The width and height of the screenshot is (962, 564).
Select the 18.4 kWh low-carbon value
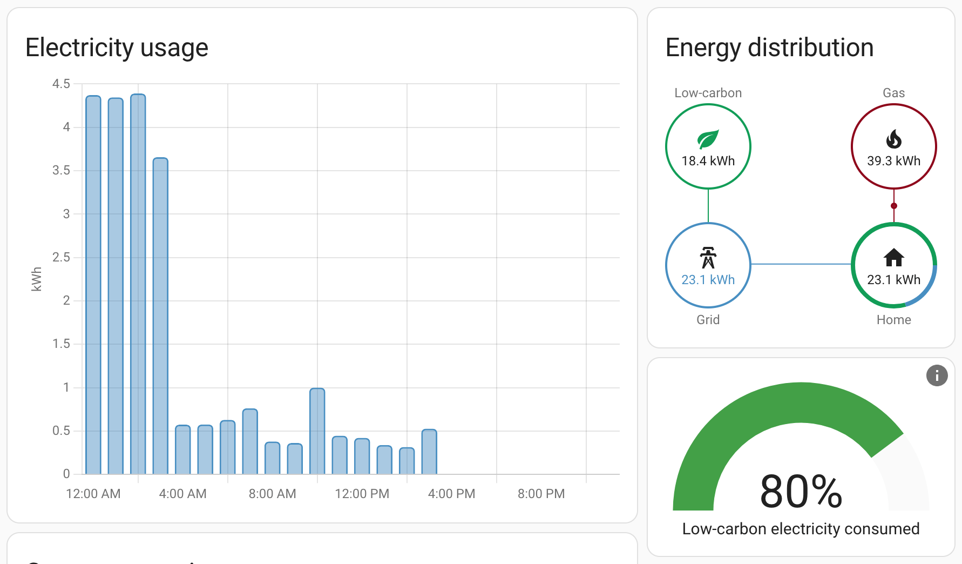[x=708, y=161]
